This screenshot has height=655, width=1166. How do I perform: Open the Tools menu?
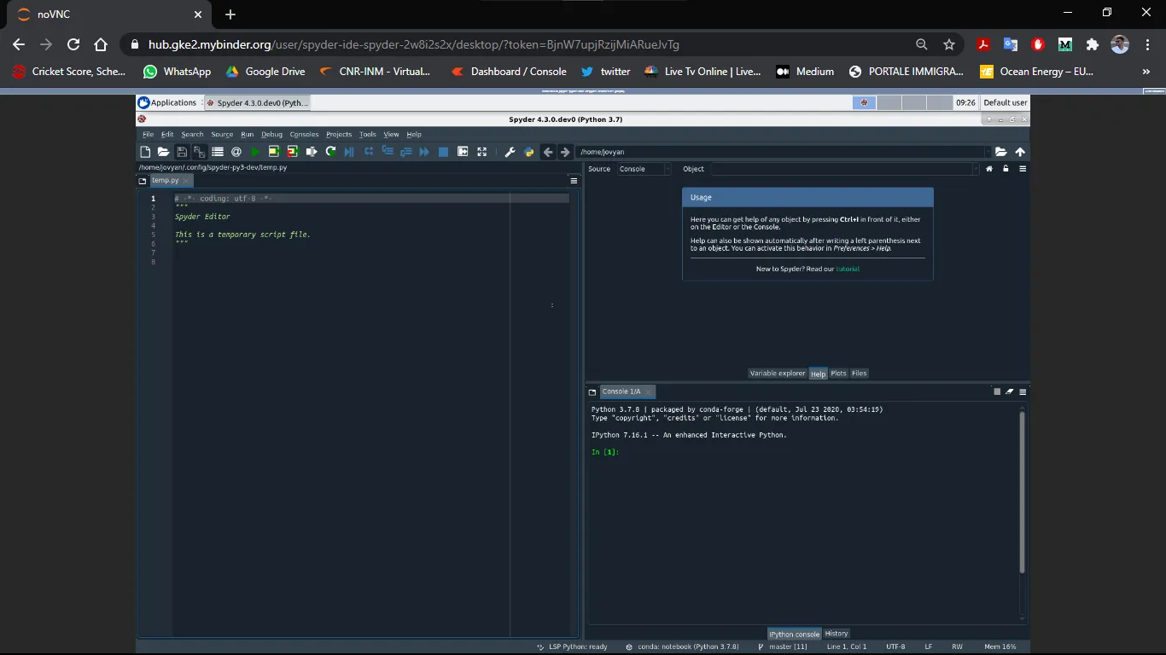(x=367, y=134)
